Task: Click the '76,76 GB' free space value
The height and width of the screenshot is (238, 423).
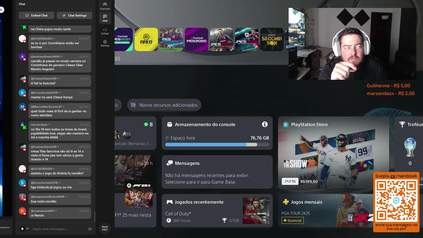Action: (260, 138)
